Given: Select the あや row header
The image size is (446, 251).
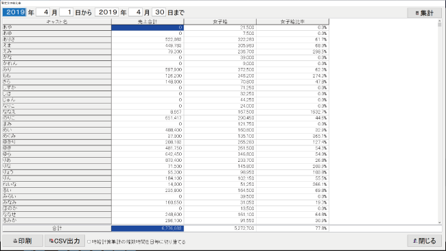Looking at the screenshot, I should coord(57,27).
